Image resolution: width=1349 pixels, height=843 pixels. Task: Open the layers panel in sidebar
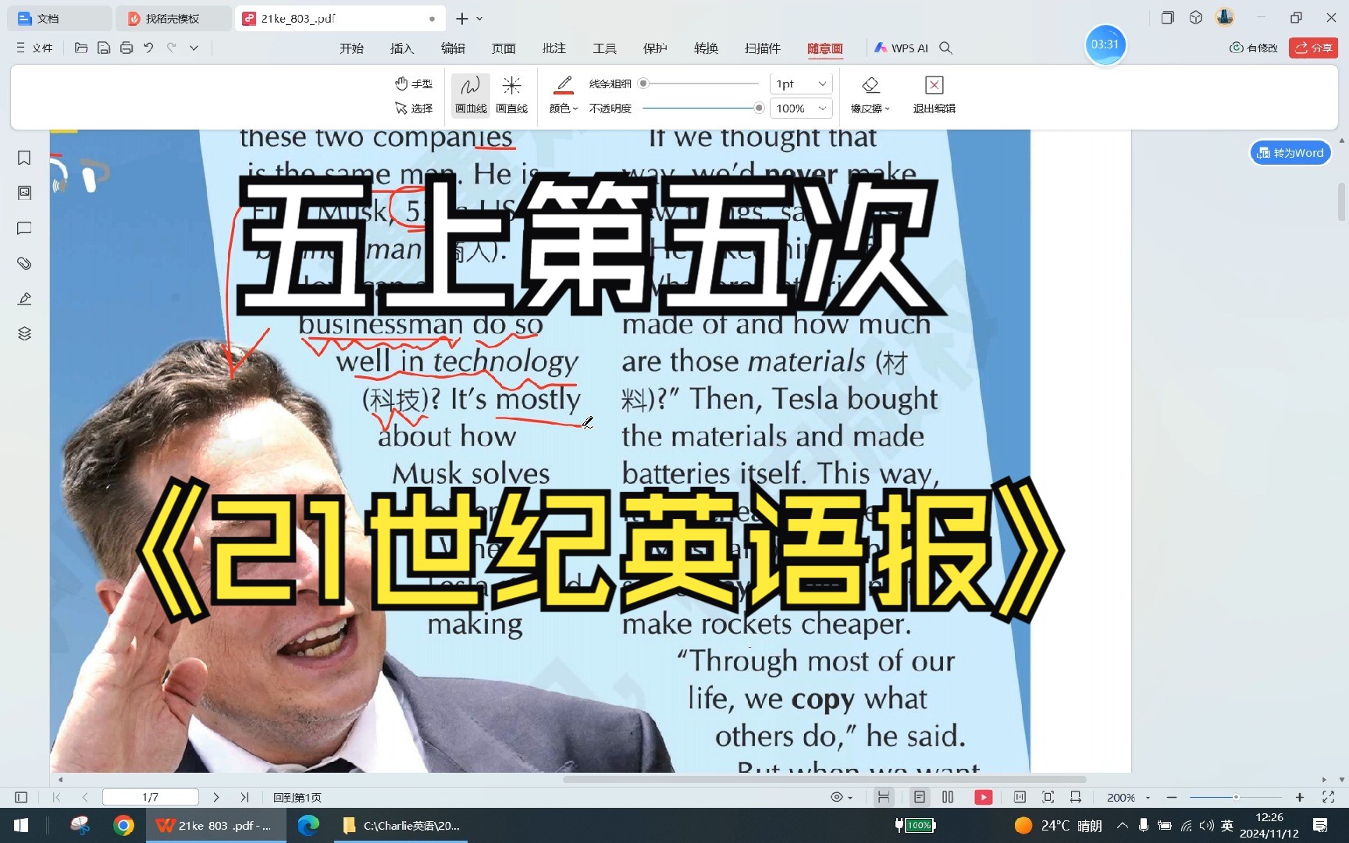[24, 334]
